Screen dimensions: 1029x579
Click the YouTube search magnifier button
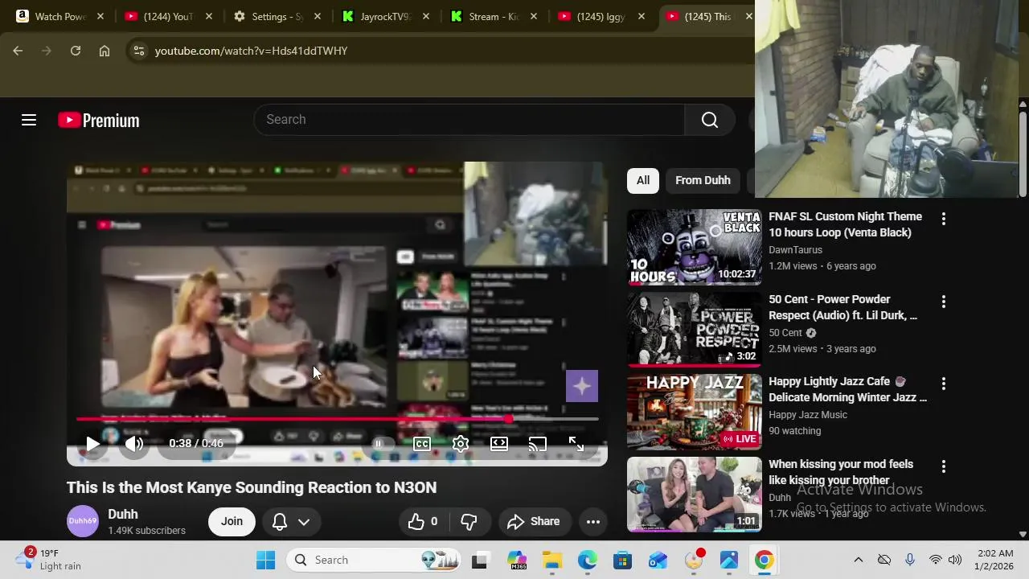pos(710,119)
